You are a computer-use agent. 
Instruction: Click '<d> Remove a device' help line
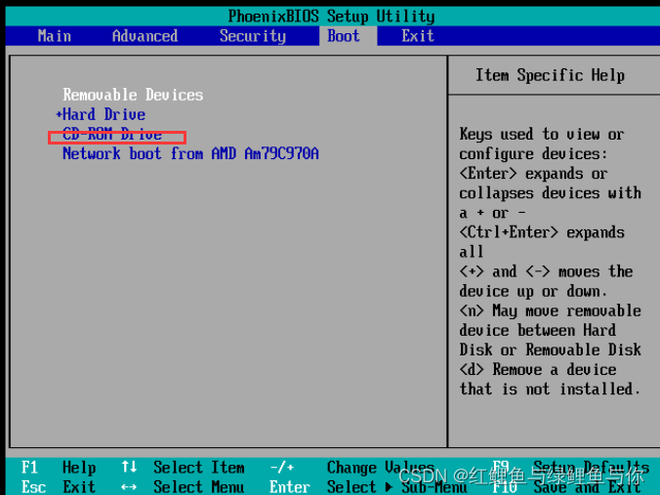[x=538, y=370]
